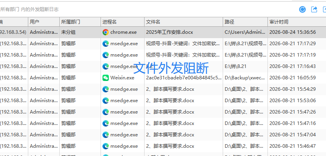
Task: Click the timestamp 2026-08-21 15:47:26
Action: (293, 112)
